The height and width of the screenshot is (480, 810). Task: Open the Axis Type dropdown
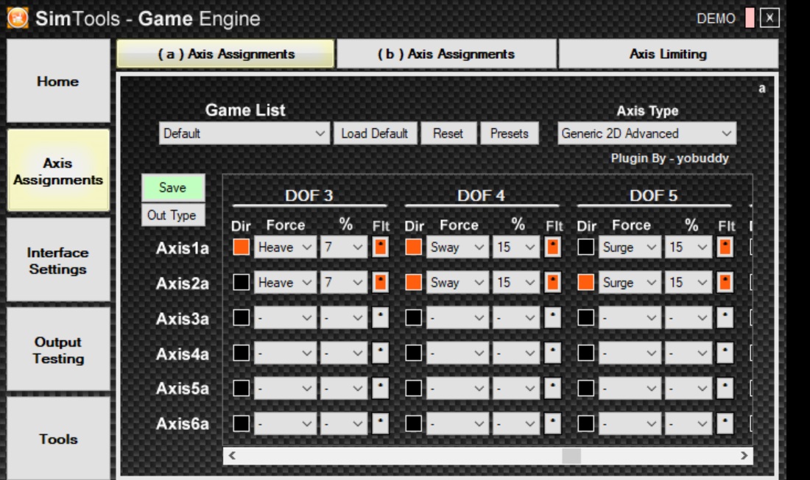647,133
